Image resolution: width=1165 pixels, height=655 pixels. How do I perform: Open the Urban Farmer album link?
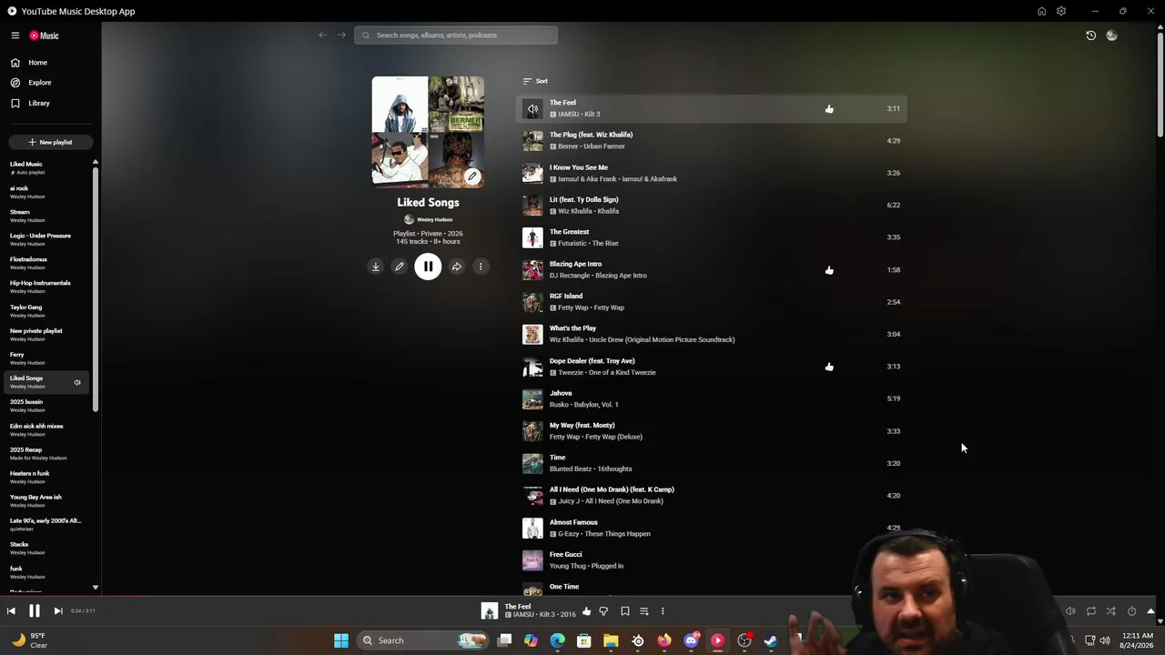[x=604, y=146]
